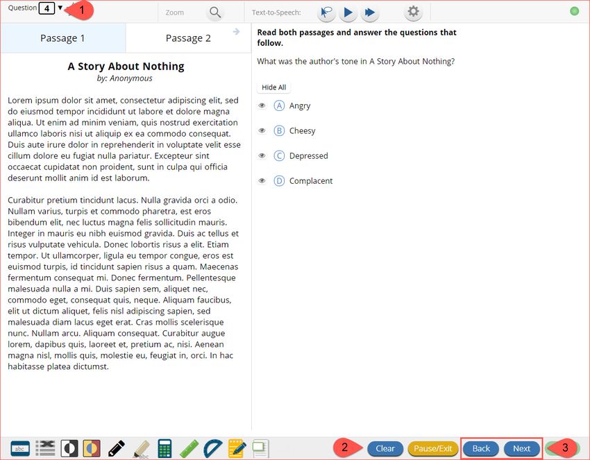Open text-to-speech settings gear
590x460 pixels.
(413, 12)
